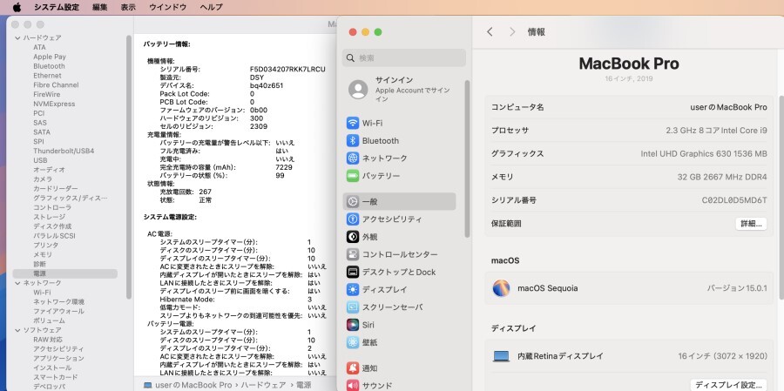Click the サウンド speaker icon

click(353, 386)
